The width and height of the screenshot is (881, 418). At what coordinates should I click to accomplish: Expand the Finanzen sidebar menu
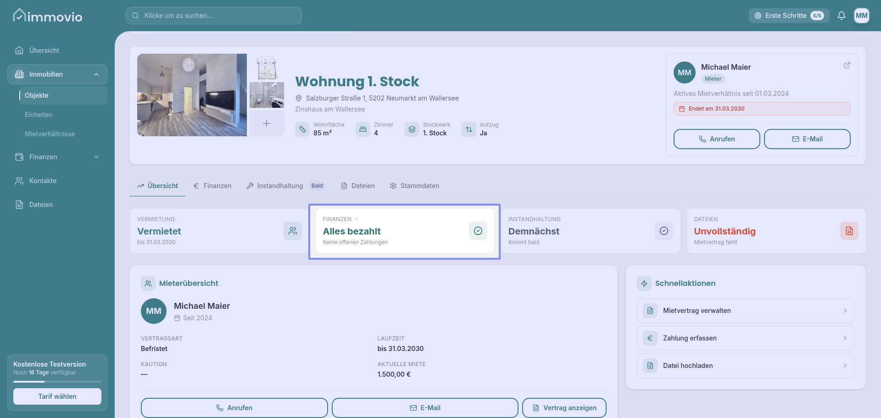pos(96,157)
